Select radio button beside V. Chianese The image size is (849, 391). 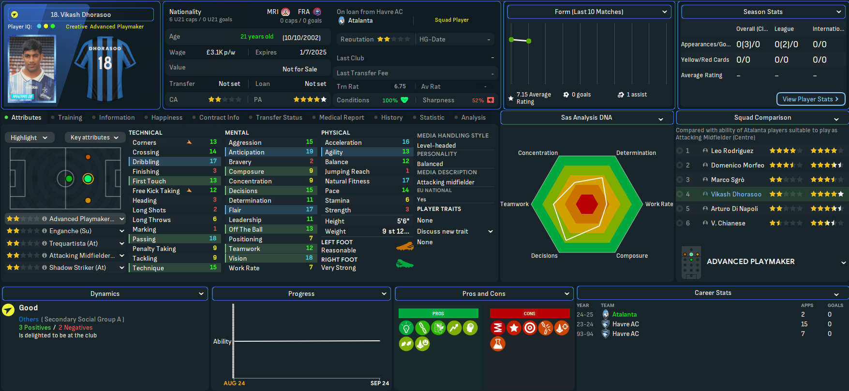pos(680,223)
